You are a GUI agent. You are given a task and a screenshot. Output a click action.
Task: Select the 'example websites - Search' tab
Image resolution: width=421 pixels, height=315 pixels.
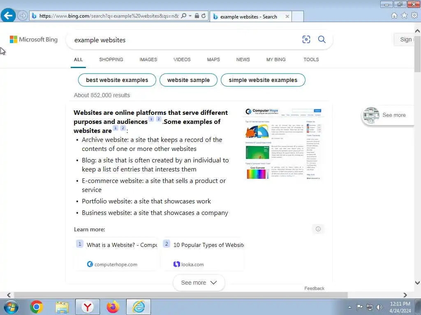coord(248,16)
